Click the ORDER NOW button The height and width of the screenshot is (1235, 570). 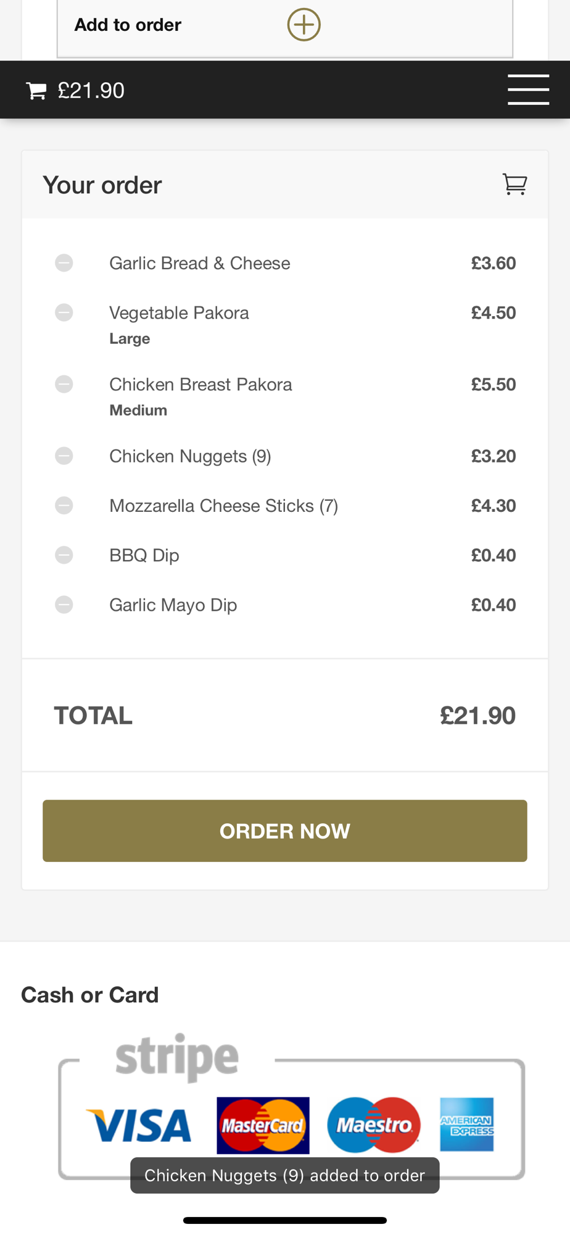(x=285, y=831)
